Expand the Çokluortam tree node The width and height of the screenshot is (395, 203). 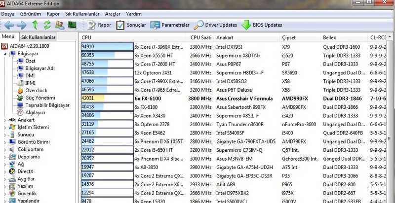pyautogui.click(x=5, y=149)
